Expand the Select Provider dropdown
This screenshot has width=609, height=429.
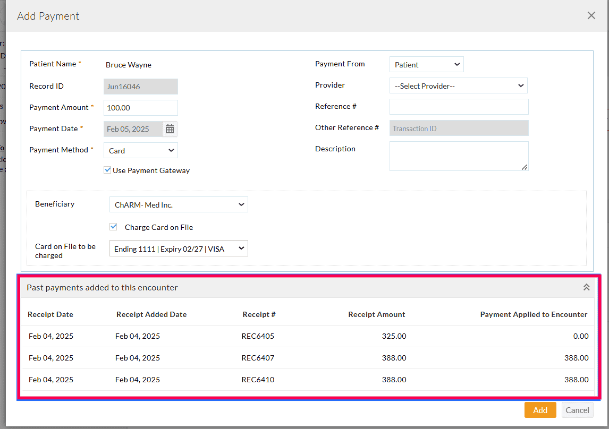(458, 85)
